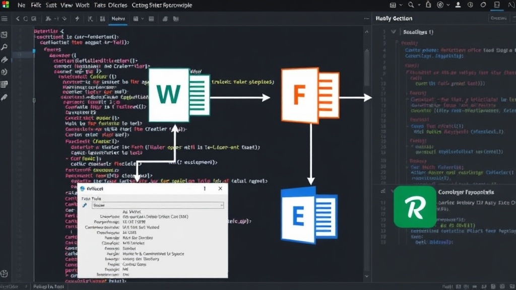
Task: Click the search icon in left sidebar
Action: click(4, 47)
